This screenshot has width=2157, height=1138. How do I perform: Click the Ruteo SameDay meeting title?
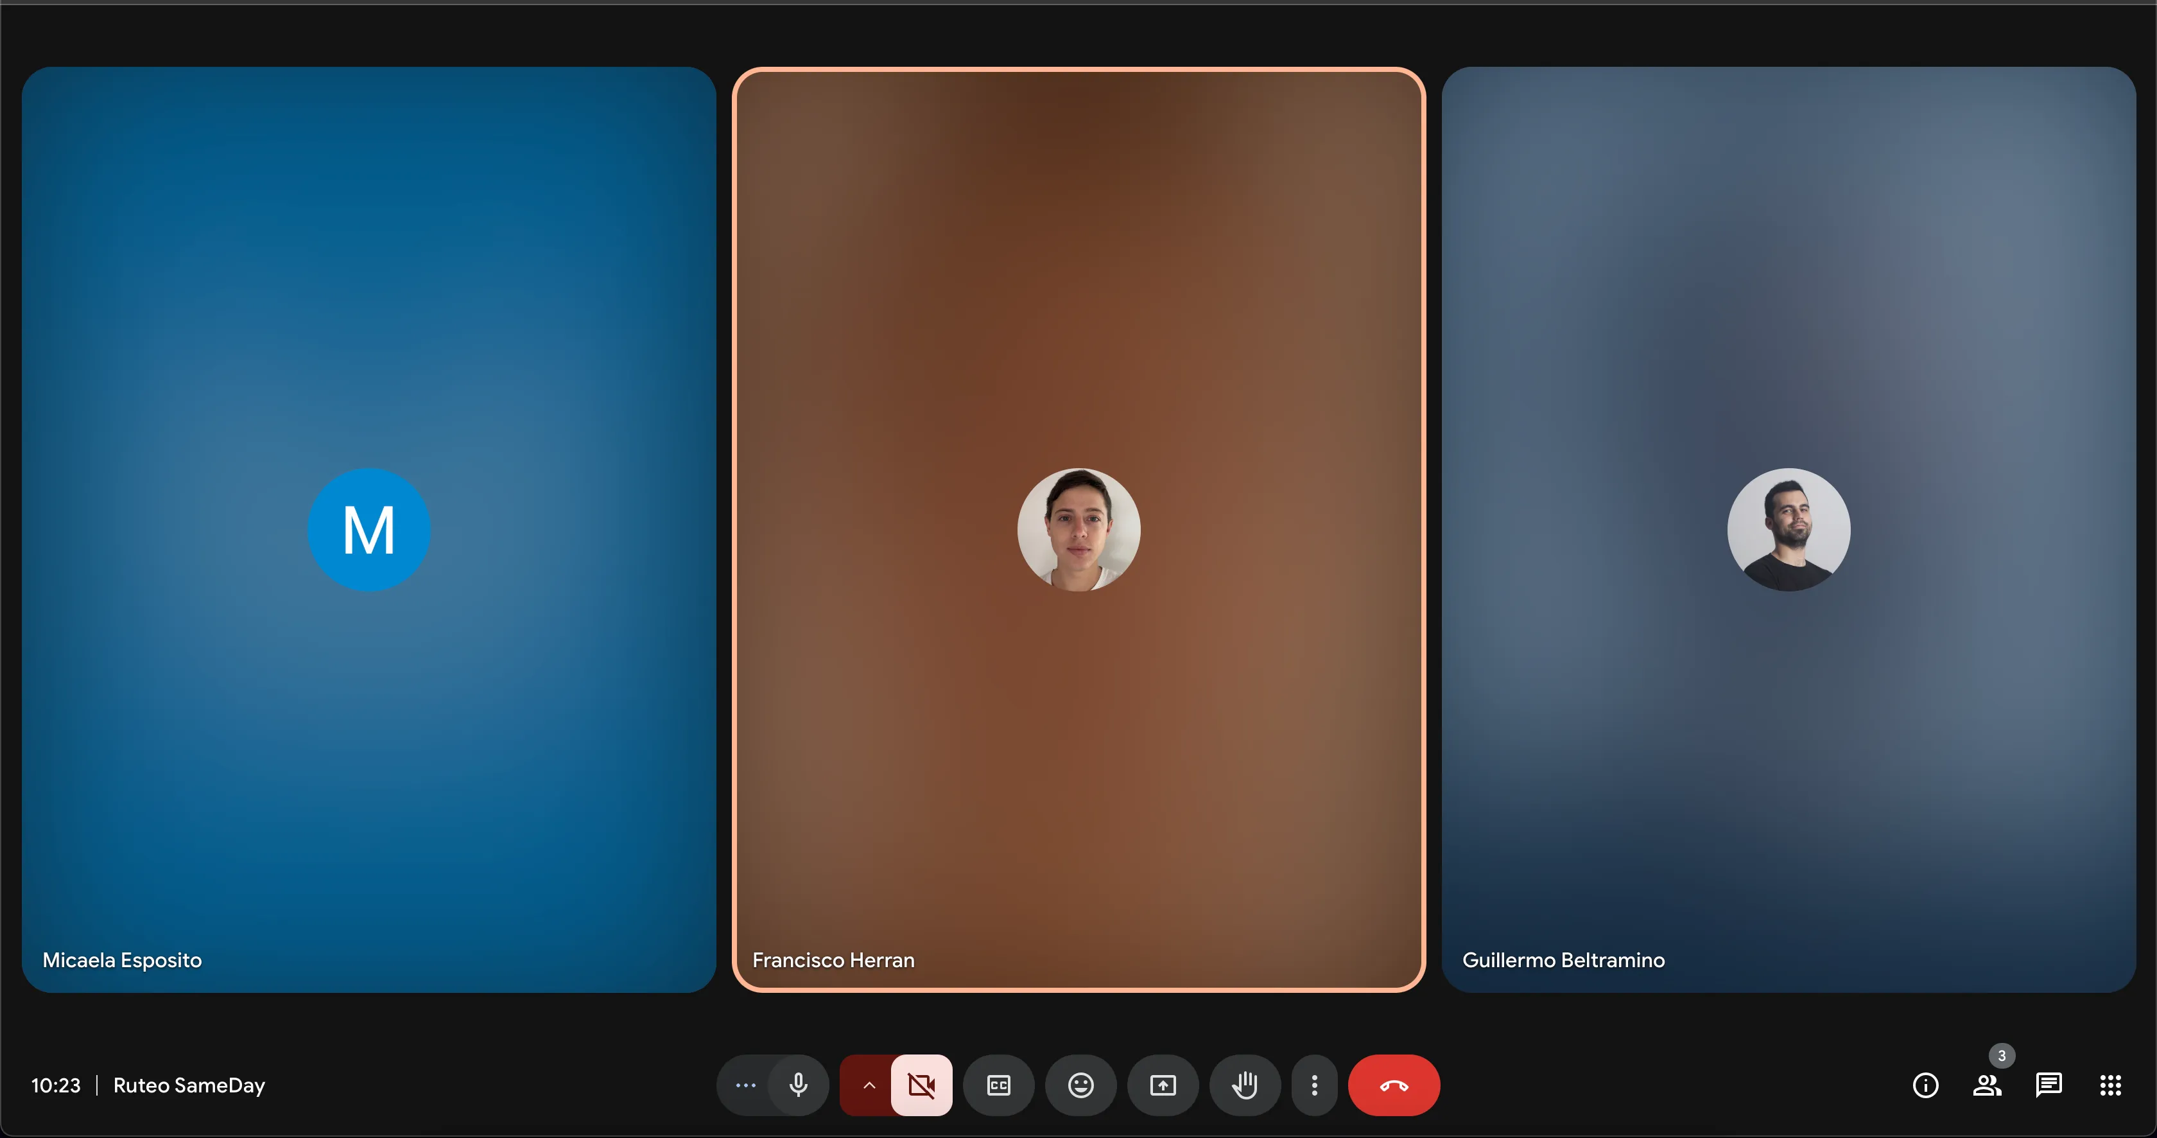tap(189, 1085)
